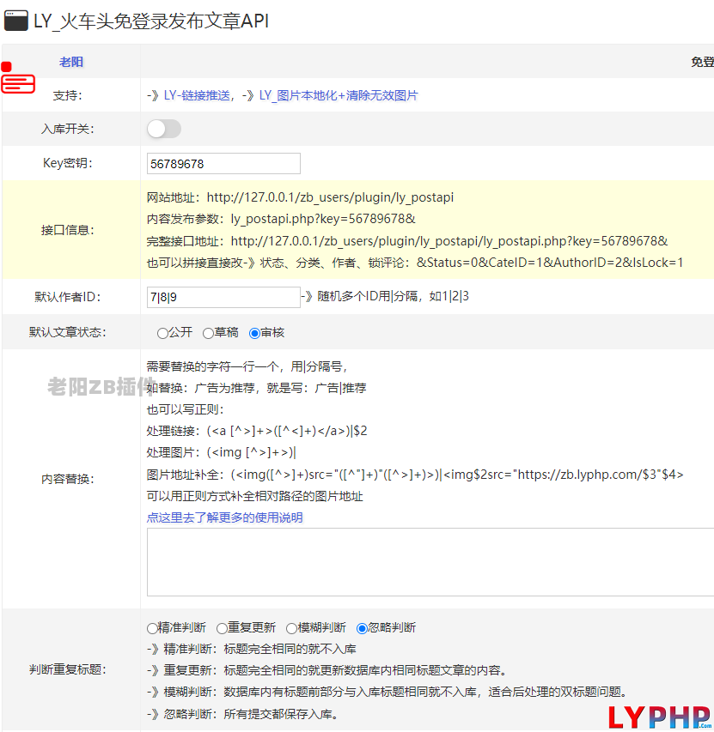Click the Key密钥 input field
Viewport: 714px width, 732px height.
click(x=223, y=164)
